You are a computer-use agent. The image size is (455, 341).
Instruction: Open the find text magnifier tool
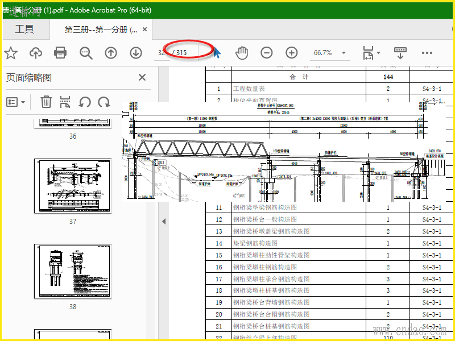(x=86, y=53)
